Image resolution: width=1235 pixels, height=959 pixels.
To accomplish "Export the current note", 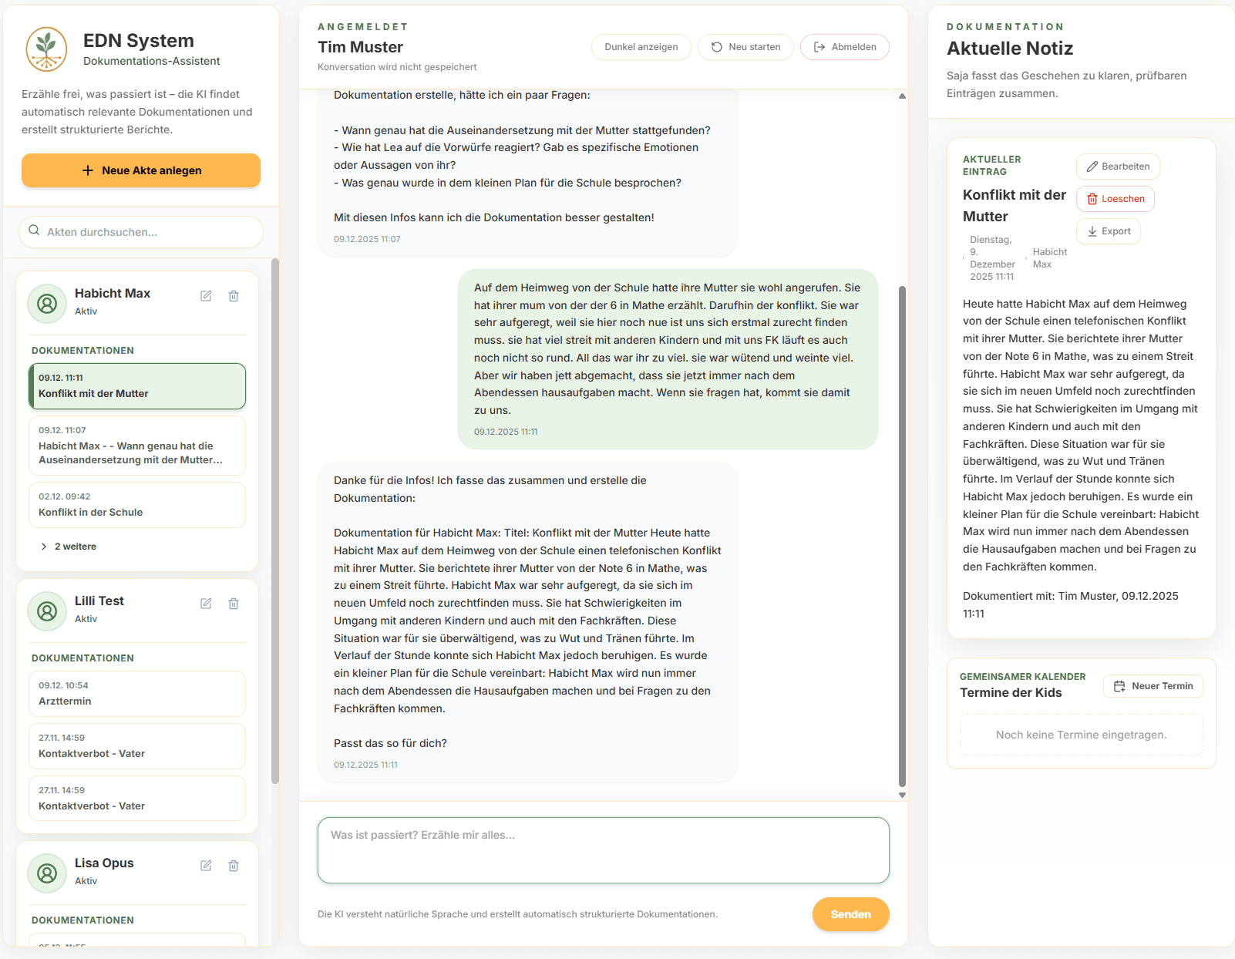I will 1108,231.
